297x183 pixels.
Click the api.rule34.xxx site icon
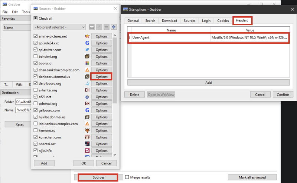click(x=87, y=43)
